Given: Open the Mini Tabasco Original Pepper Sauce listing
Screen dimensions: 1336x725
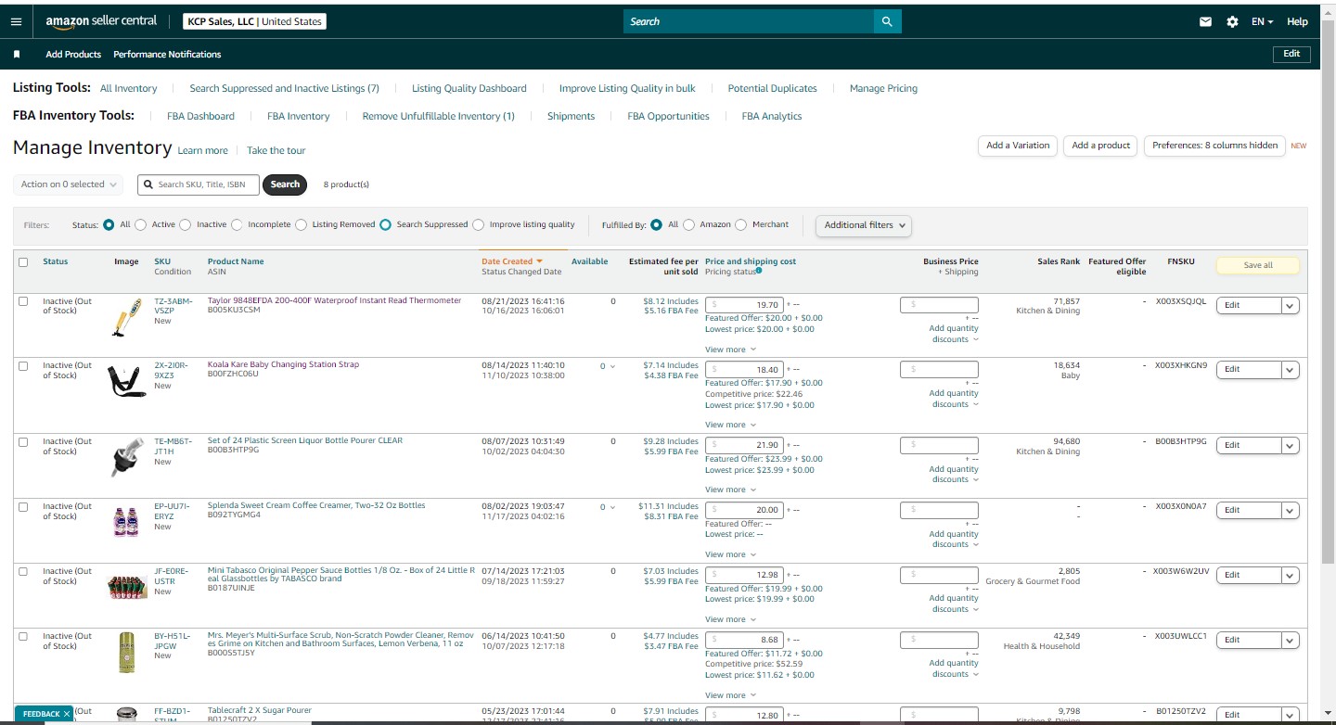Looking at the screenshot, I should click(x=341, y=574).
